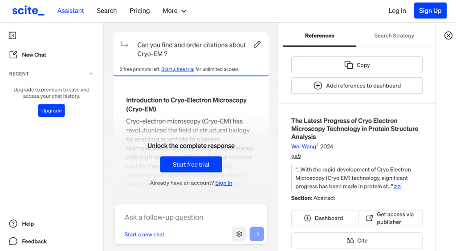
Task: Open Feedback speech bubble icon
Action: tap(13, 241)
